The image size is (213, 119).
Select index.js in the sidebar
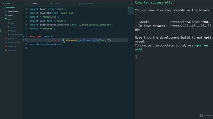(x=11, y=31)
